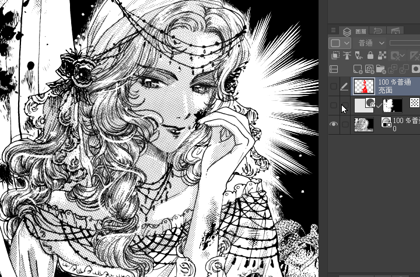420x277 pixels.
Task: Create a new raster layer
Action: (x=358, y=69)
